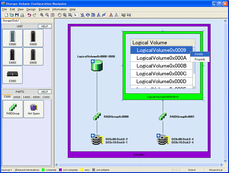Open the Element menu

44,9
